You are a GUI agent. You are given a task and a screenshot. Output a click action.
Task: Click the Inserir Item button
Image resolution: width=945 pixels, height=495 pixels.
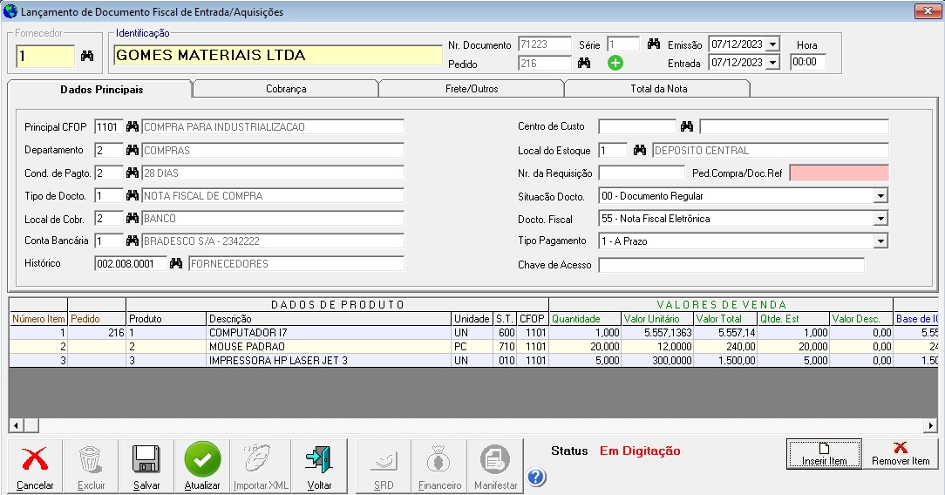pos(824,453)
